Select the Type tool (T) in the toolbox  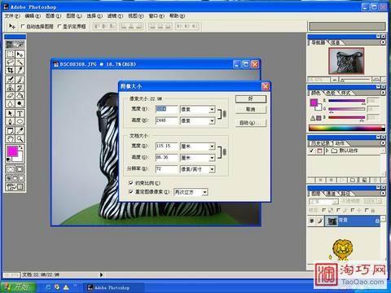tap(20, 113)
